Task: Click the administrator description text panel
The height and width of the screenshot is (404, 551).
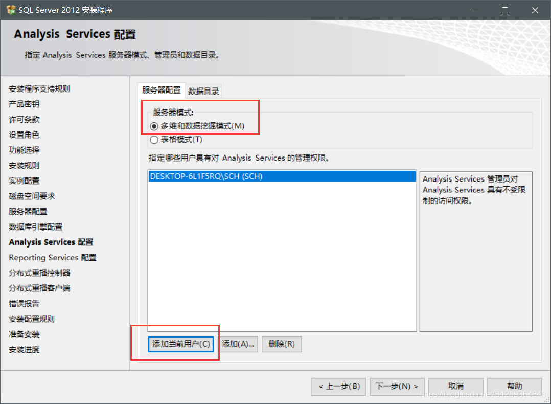Action: tap(476, 252)
